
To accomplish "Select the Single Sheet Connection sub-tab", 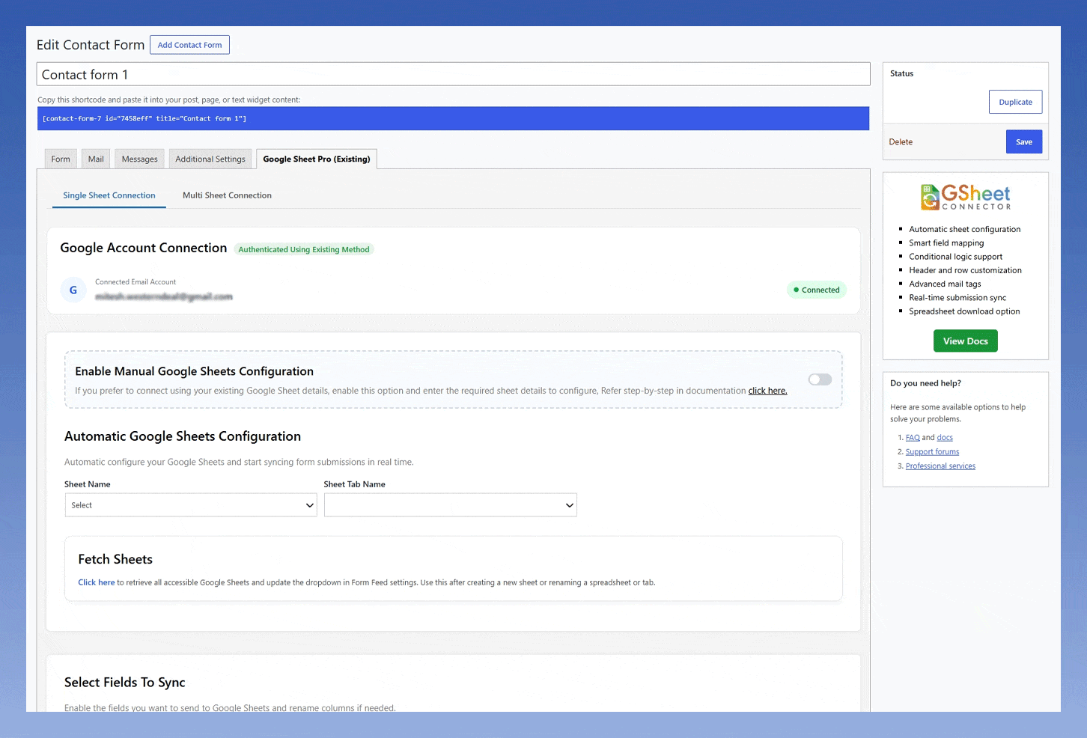I will [x=109, y=195].
